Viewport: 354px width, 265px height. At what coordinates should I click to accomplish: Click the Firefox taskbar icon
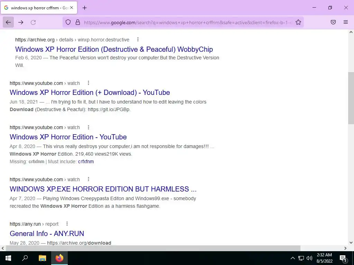tap(59, 258)
